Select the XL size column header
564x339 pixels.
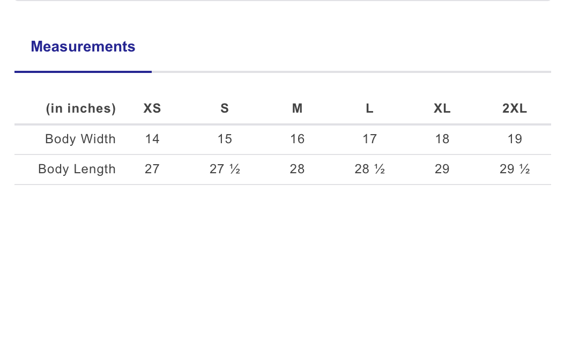coord(442,108)
